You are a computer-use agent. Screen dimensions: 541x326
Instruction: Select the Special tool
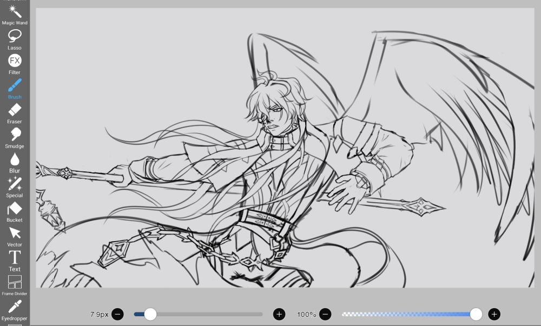click(15, 187)
